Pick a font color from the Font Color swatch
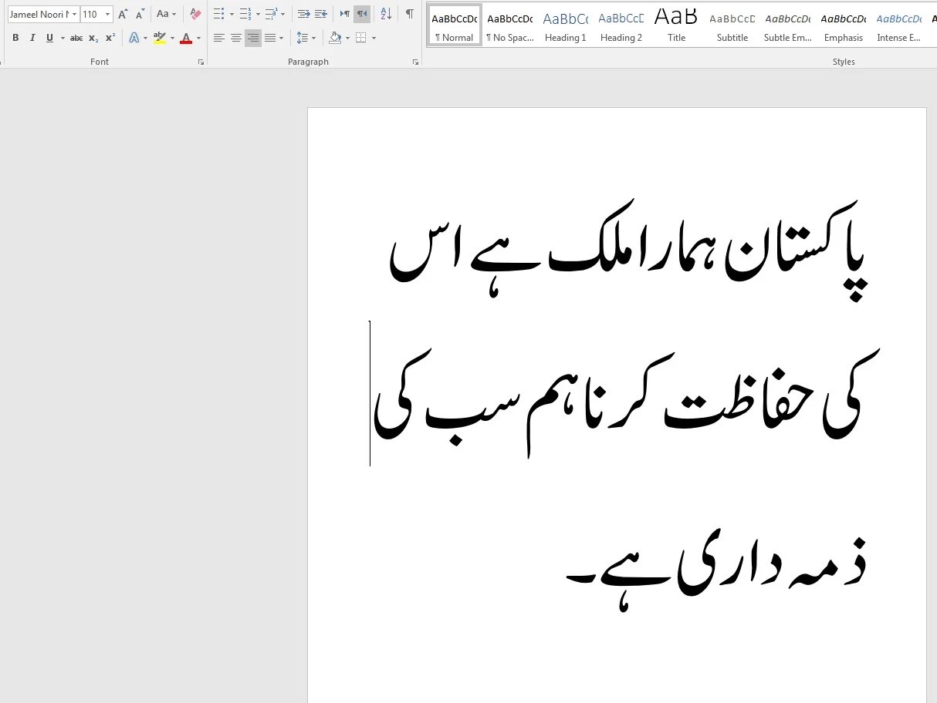The height and width of the screenshot is (703, 937). 187,37
